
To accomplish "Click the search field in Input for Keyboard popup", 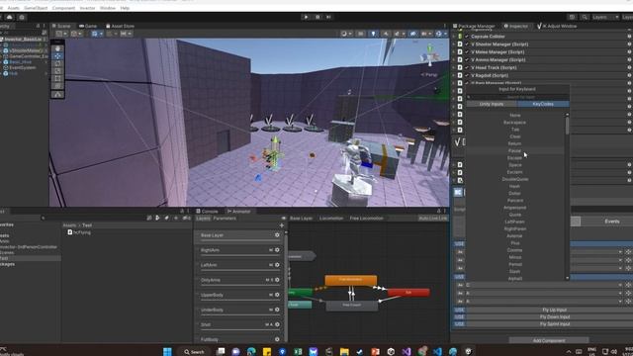I will click(x=518, y=97).
